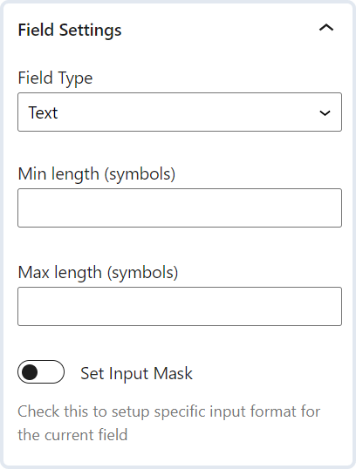Click the Min length (symbols) label
356x469 pixels.
(97, 174)
